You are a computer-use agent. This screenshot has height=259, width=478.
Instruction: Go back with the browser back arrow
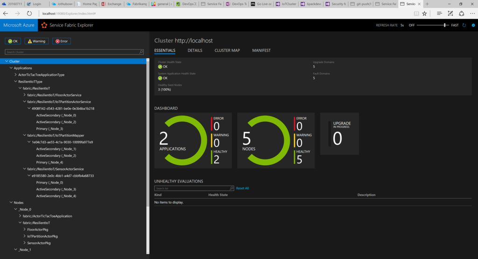[6, 14]
